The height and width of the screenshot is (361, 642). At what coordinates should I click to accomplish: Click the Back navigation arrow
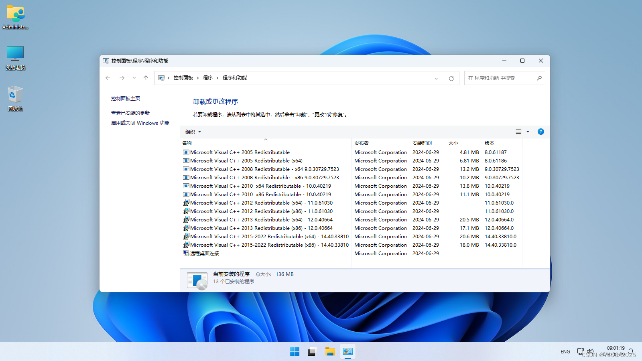108,78
